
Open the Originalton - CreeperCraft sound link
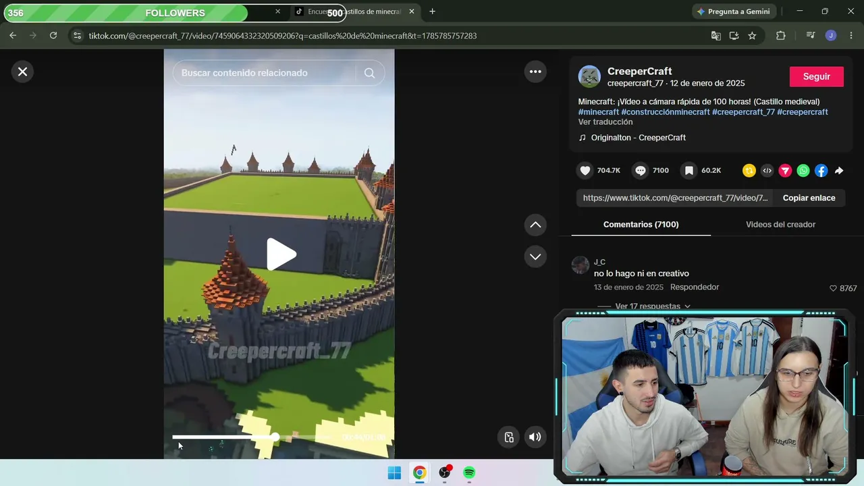(639, 138)
